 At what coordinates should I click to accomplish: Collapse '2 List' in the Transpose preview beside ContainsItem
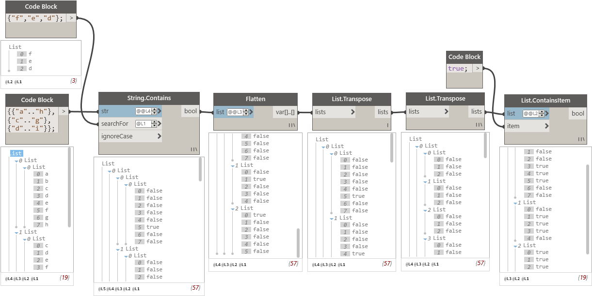[x=424, y=210]
